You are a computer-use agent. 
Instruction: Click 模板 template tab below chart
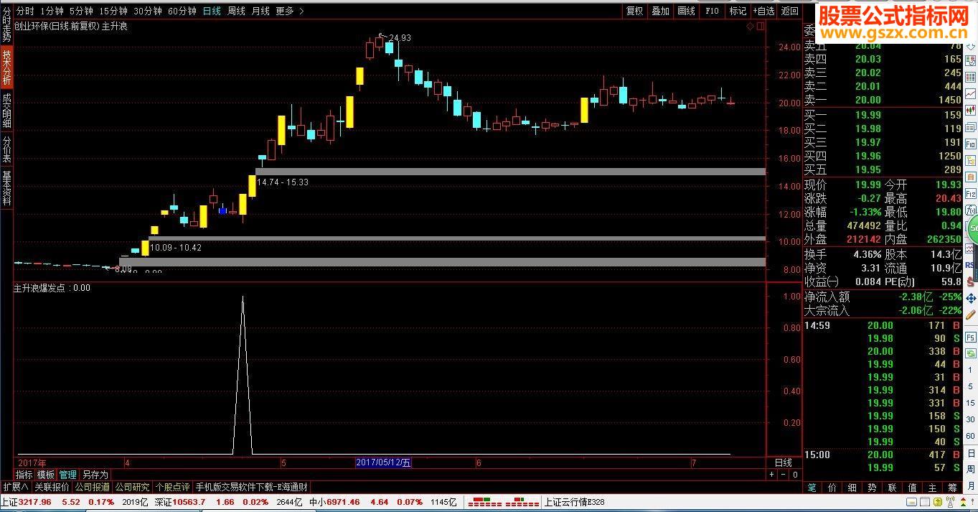click(x=46, y=475)
